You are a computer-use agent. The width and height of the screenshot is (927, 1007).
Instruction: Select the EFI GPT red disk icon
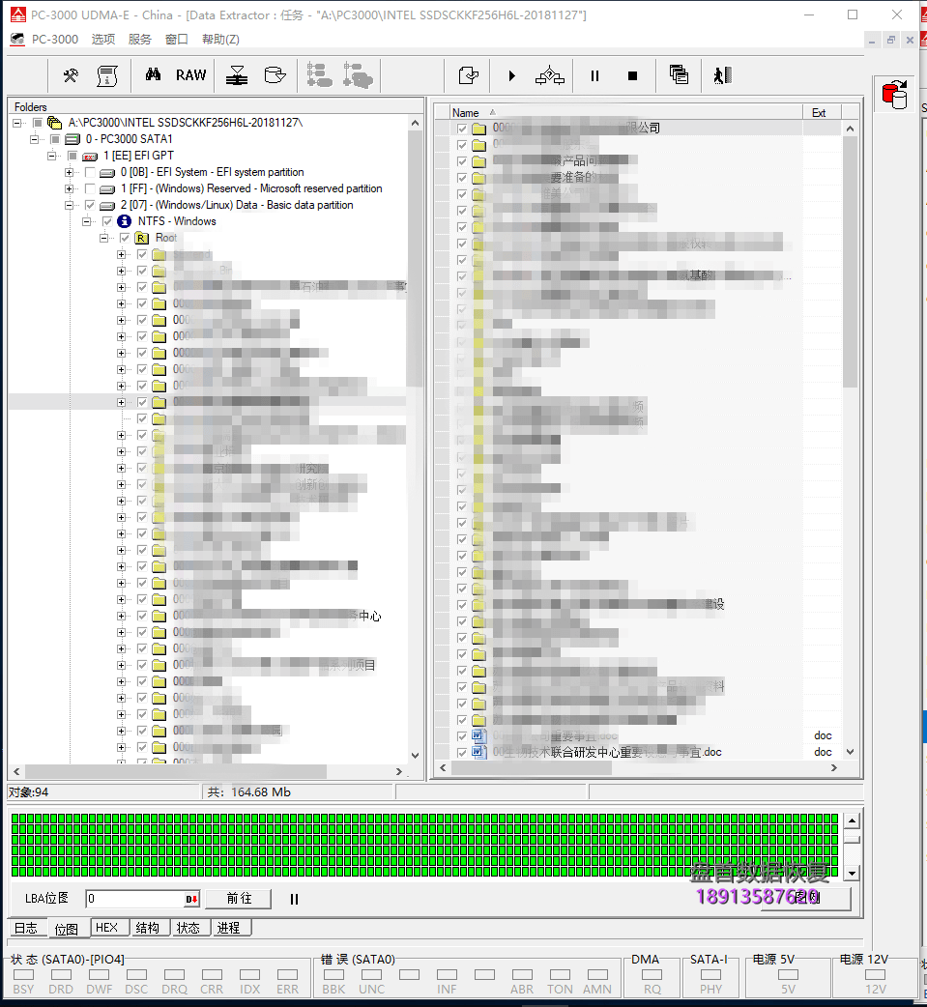[x=90, y=156]
